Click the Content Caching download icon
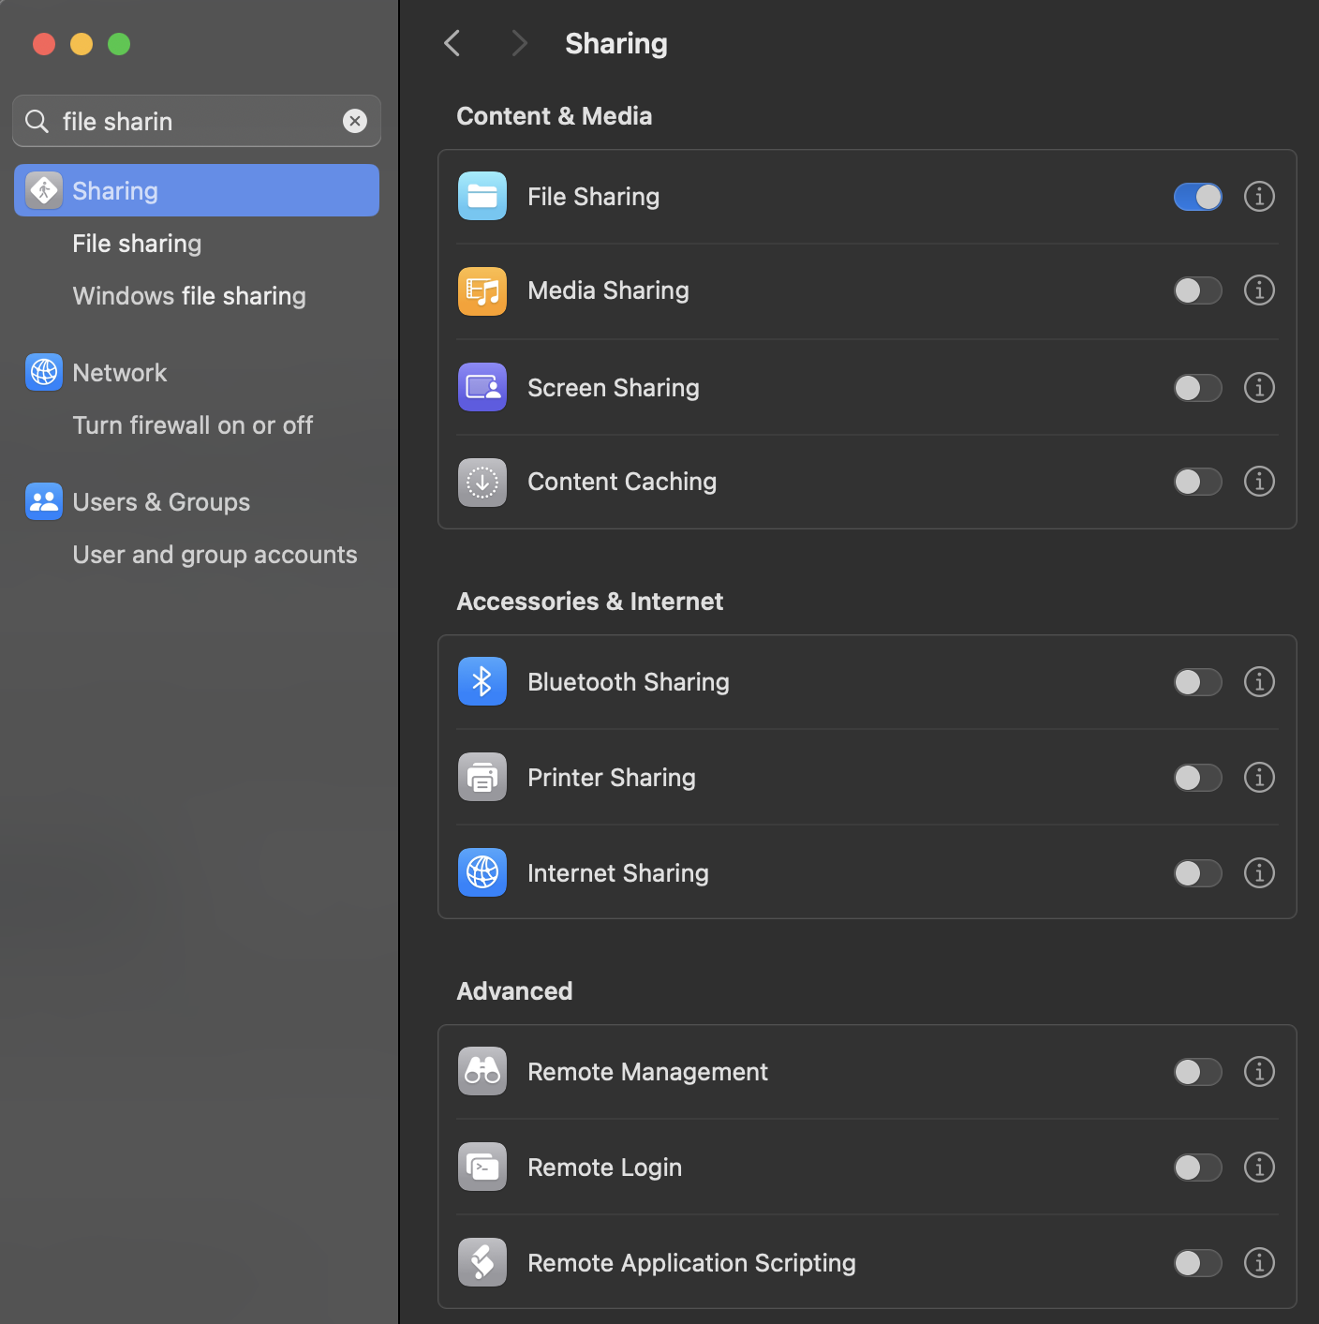1319x1324 pixels. [482, 483]
